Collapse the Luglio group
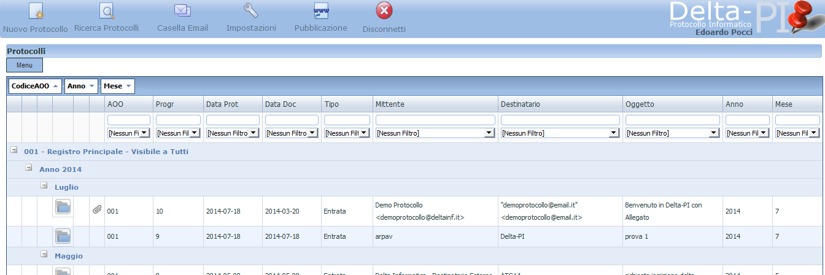825x275 pixels. coord(44,185)
